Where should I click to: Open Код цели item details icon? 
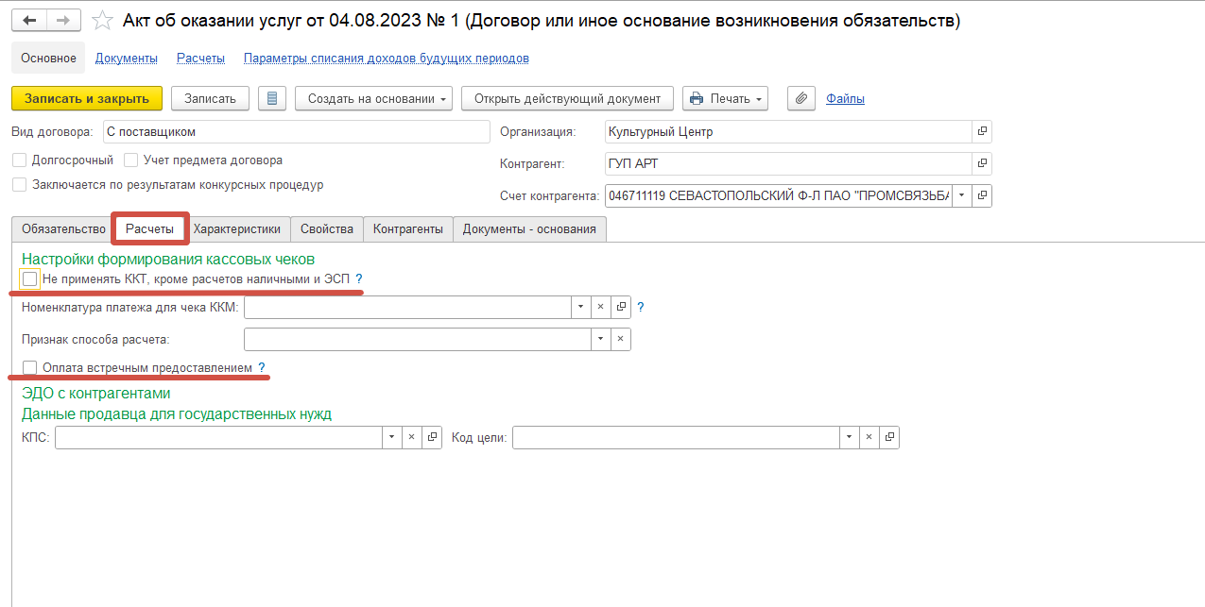(889, 437)
